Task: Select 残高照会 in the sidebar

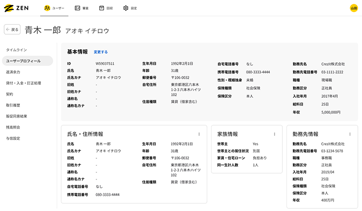Action: [x=13, y=127]
